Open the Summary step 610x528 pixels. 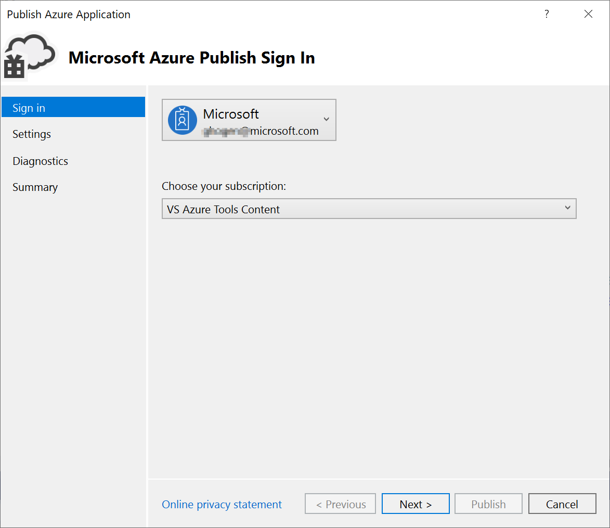click(35, 187)
